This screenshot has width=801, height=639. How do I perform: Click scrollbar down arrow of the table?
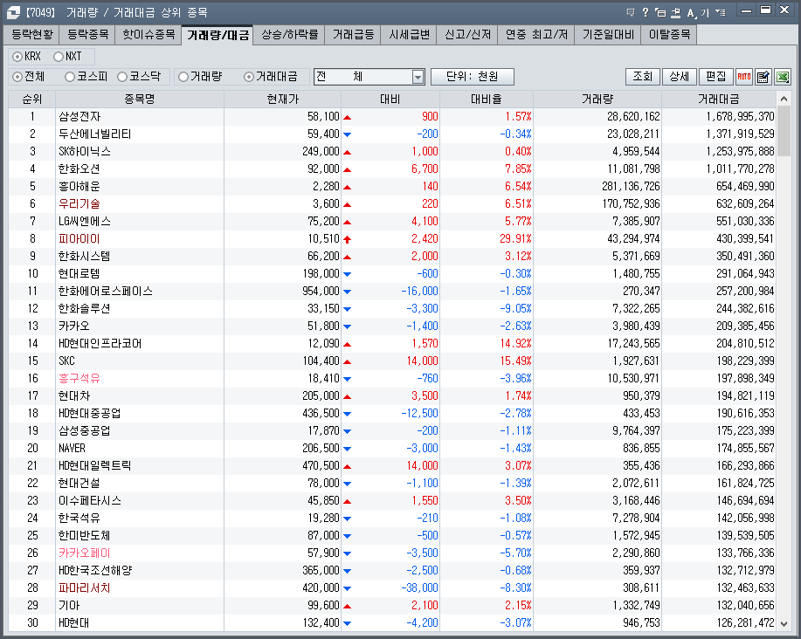(x=784, y=623)
